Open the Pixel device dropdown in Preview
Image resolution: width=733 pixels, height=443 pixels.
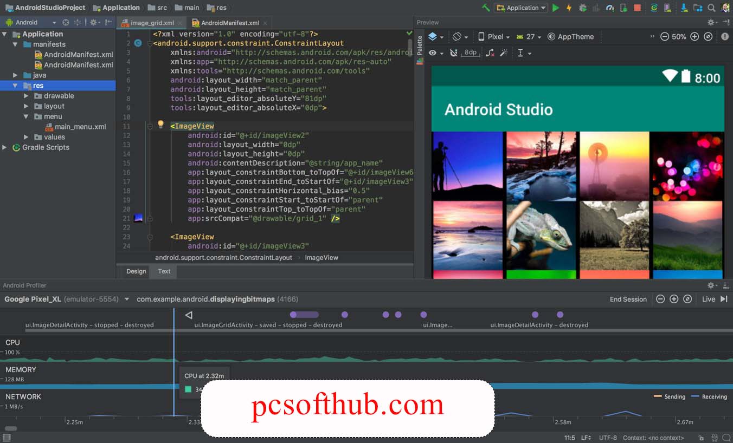click(x=494, y=36)
